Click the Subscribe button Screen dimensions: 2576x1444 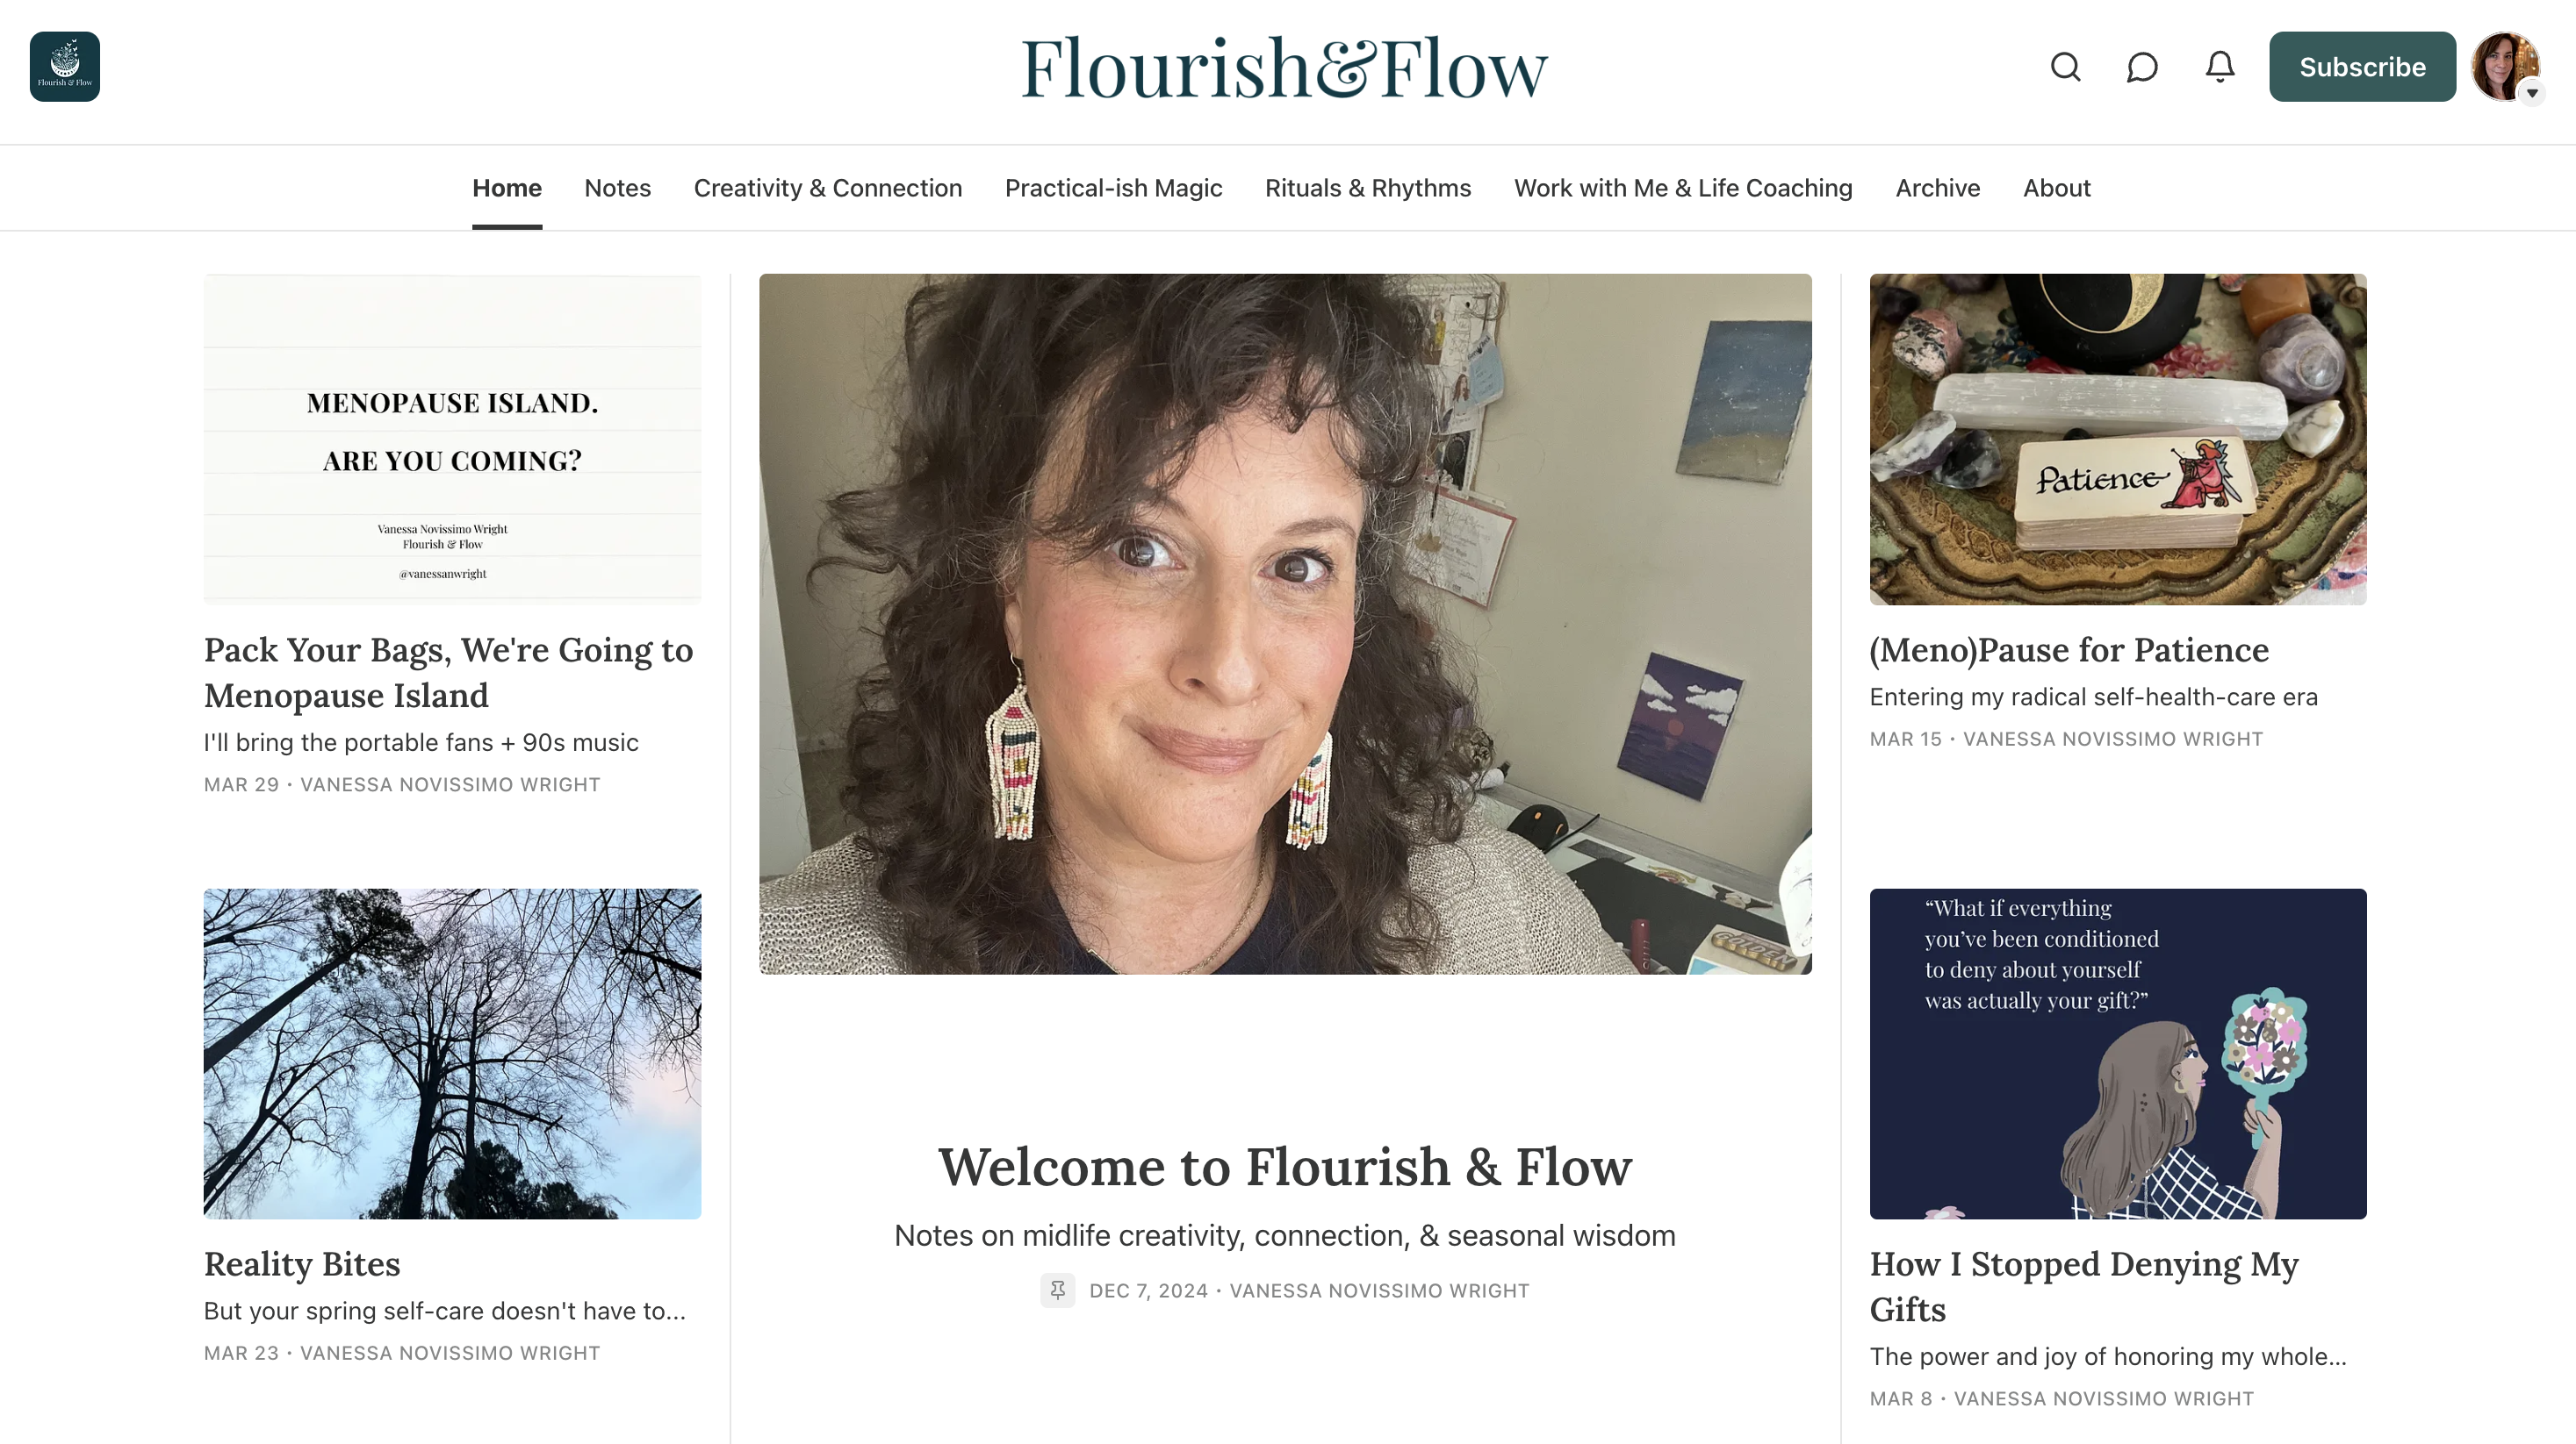[2361, 67]
